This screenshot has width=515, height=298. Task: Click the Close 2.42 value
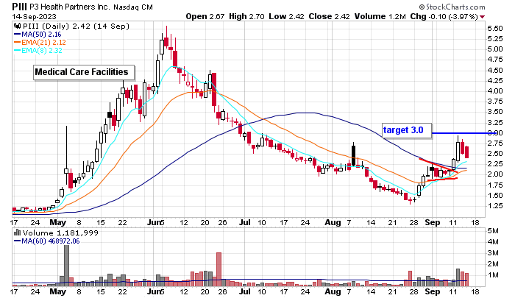click(329, 16)
